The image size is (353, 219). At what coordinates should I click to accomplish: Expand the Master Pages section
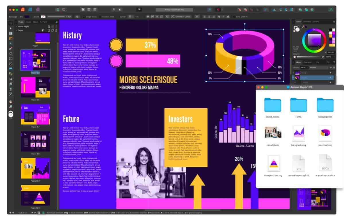tap(16, 27)
